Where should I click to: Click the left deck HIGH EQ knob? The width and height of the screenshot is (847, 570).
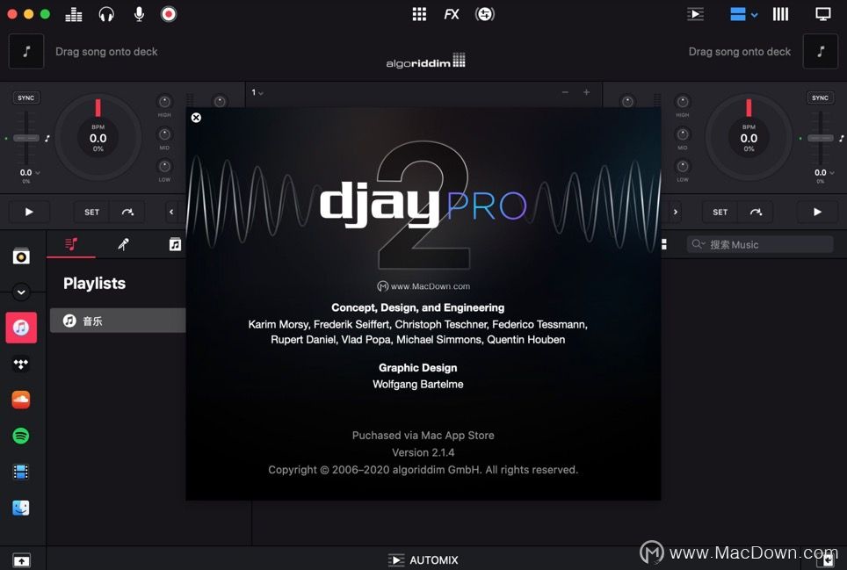click(164, 102)
